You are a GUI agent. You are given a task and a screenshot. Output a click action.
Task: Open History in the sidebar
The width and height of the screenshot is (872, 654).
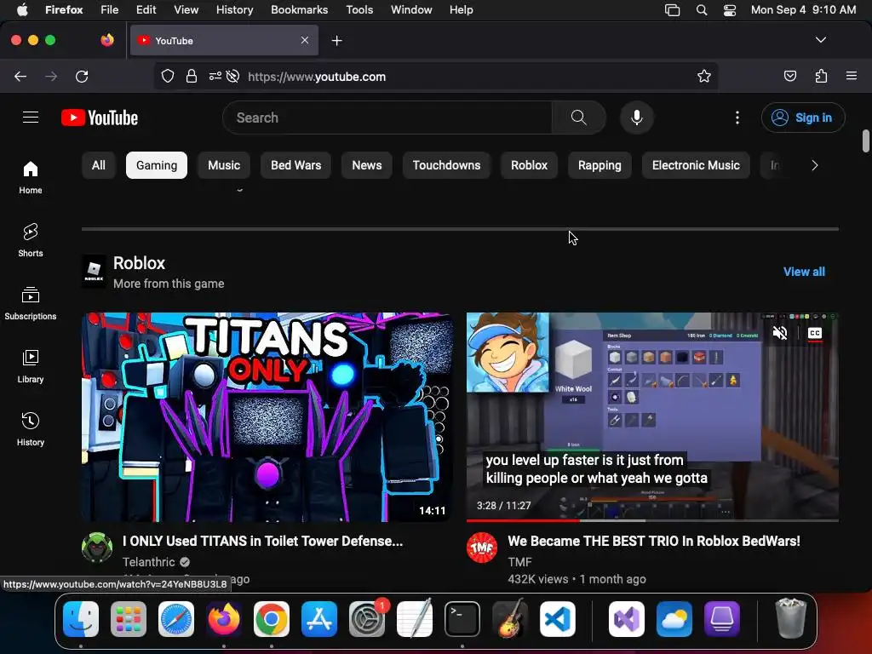(x=31, y=429)
